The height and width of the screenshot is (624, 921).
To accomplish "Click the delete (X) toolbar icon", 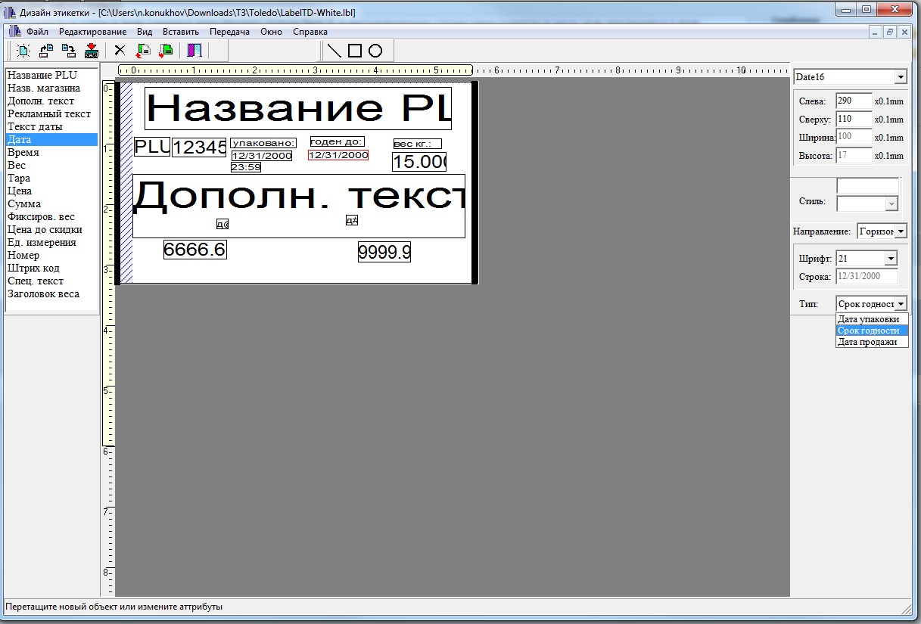I will point(119,51).
